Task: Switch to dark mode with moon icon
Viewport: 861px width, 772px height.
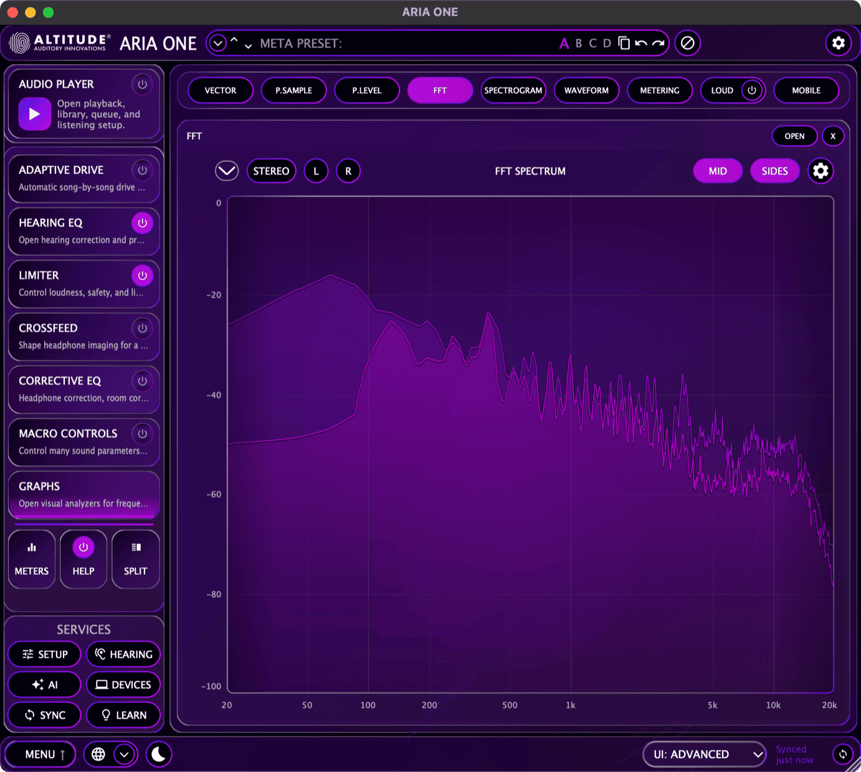Action: [x=159, y=755]
